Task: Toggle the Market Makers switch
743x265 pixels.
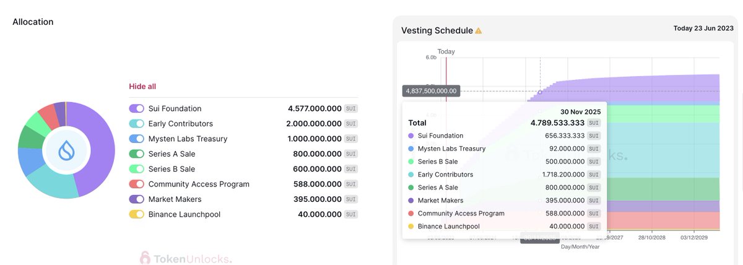Action: tap(137, 199)
